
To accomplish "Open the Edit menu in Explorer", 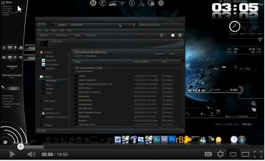I will (x=46, y=30).
